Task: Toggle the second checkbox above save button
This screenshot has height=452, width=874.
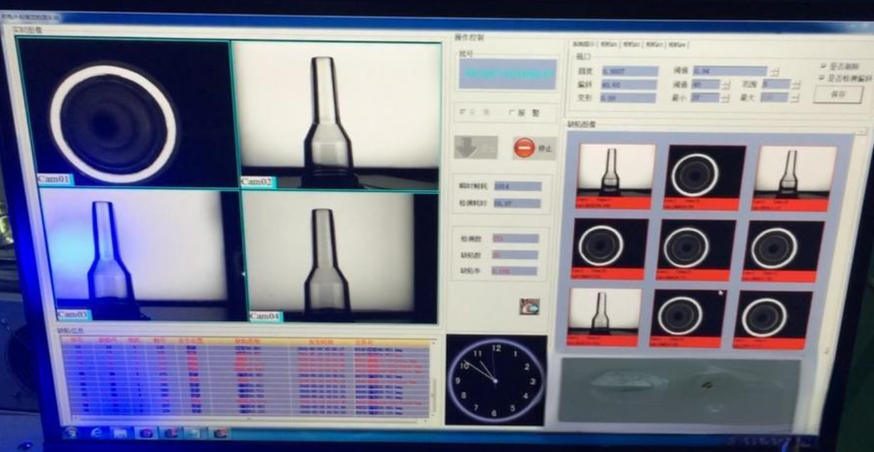Action: point(823,78)
